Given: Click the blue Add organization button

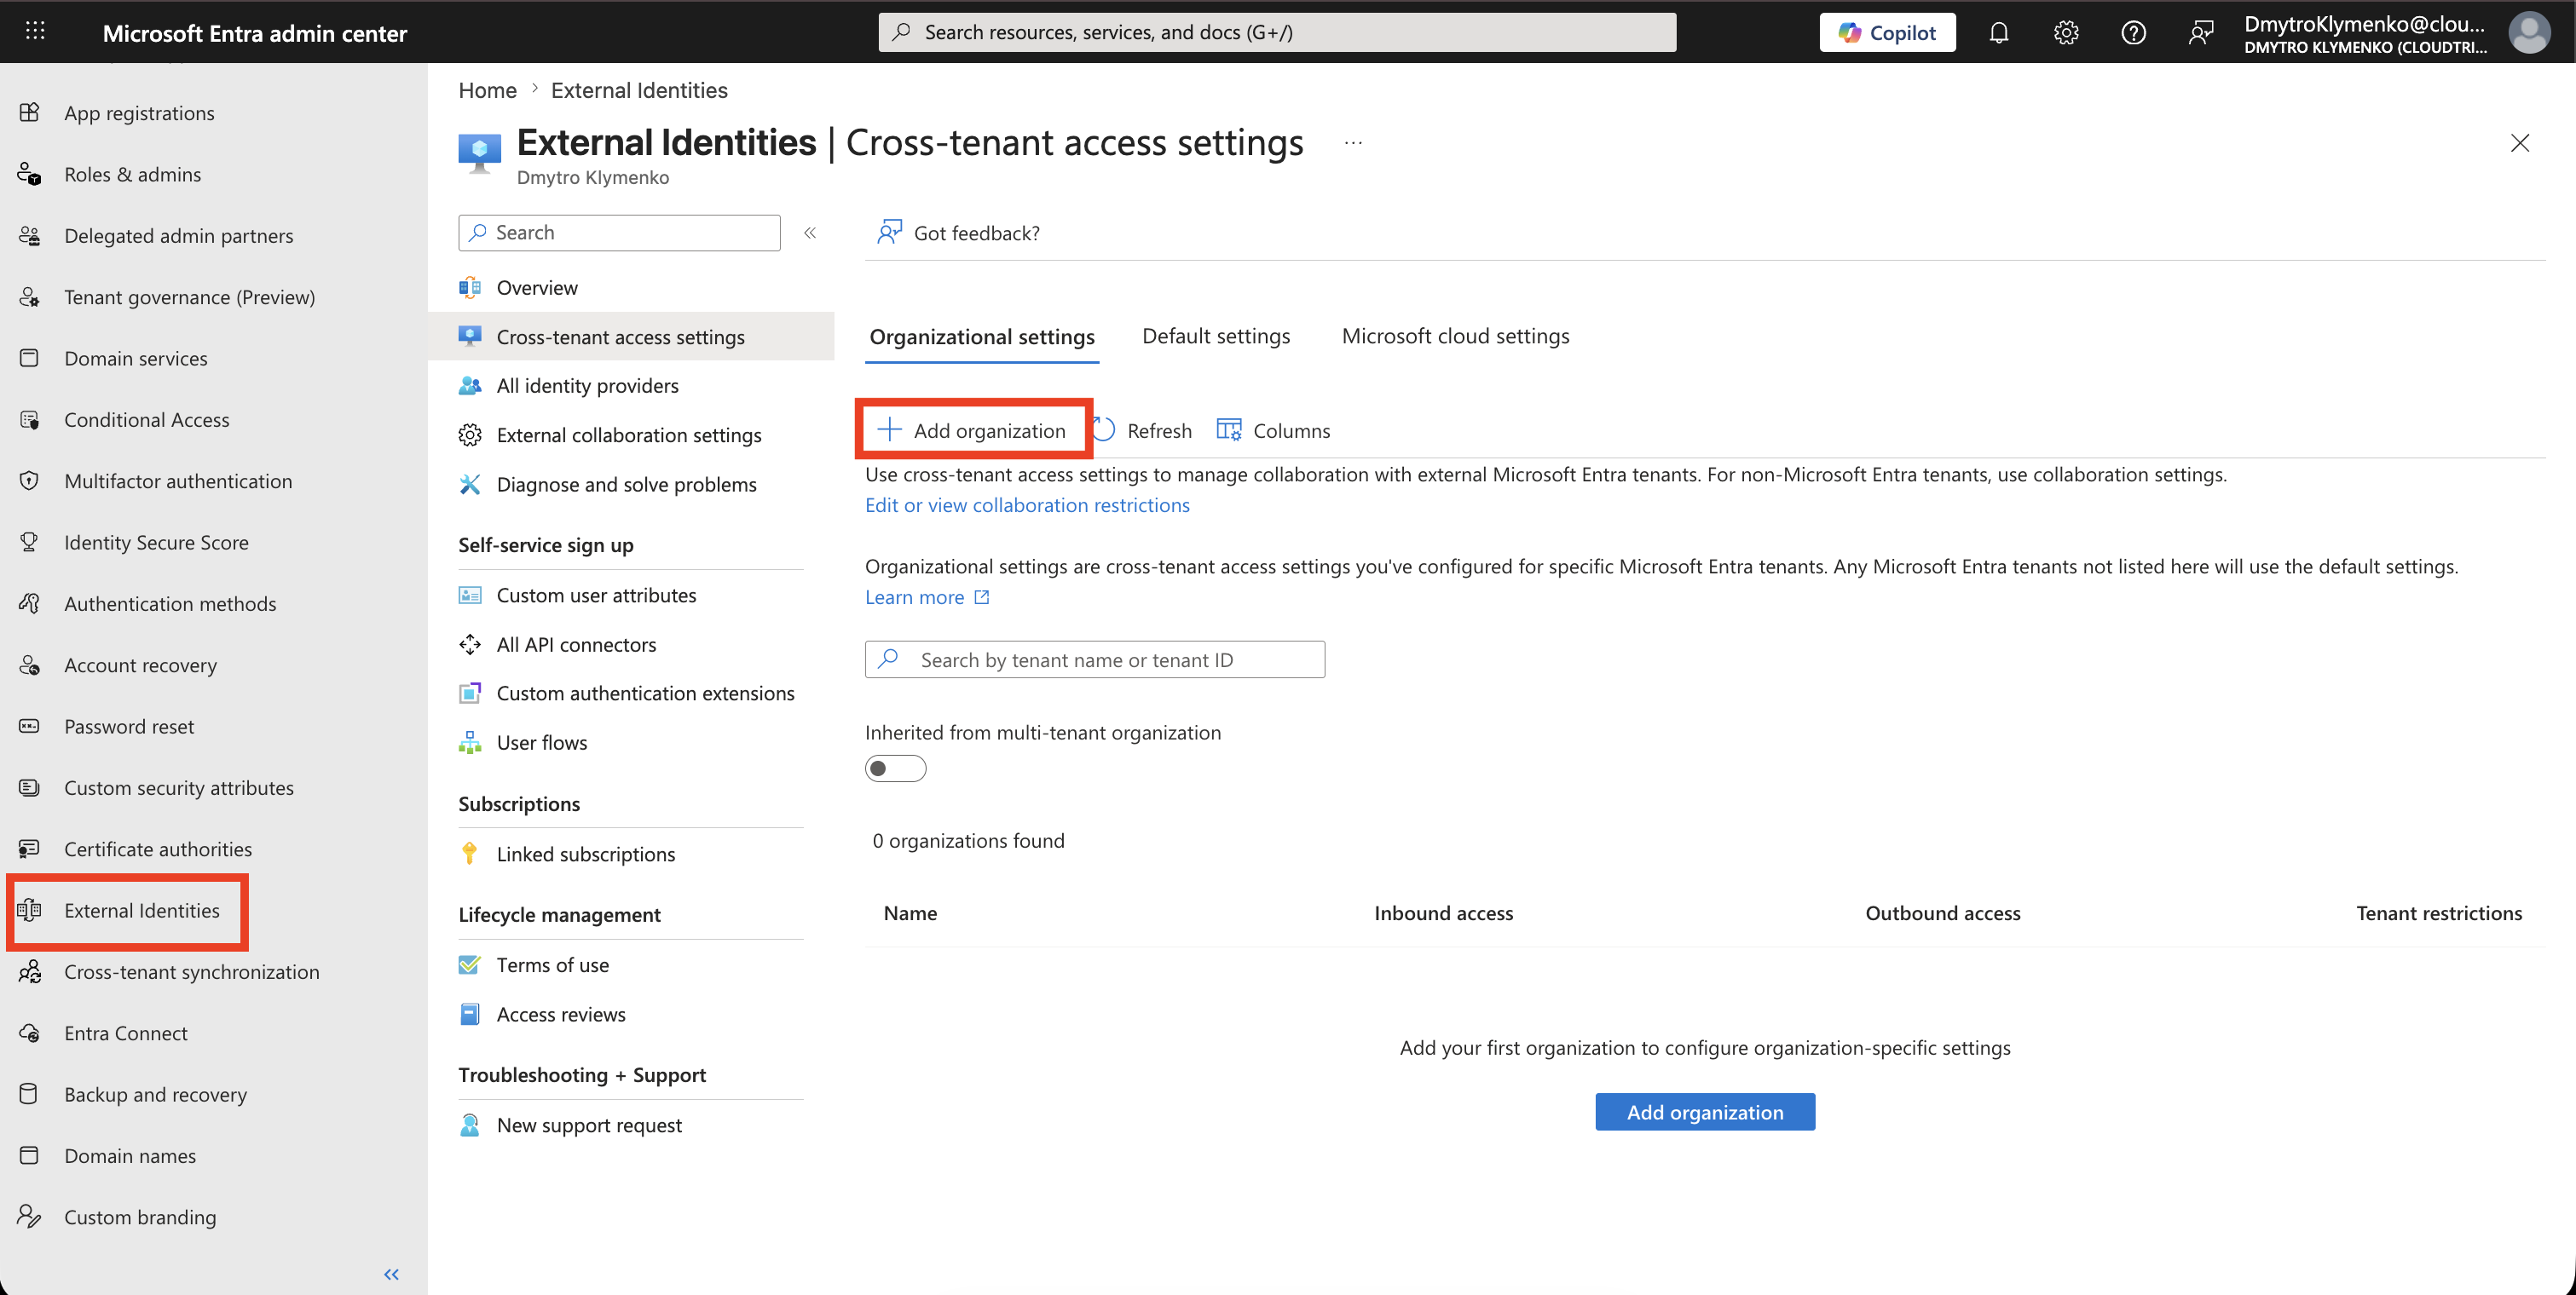Looking at the screenshot, I should pos(1705,1112).
